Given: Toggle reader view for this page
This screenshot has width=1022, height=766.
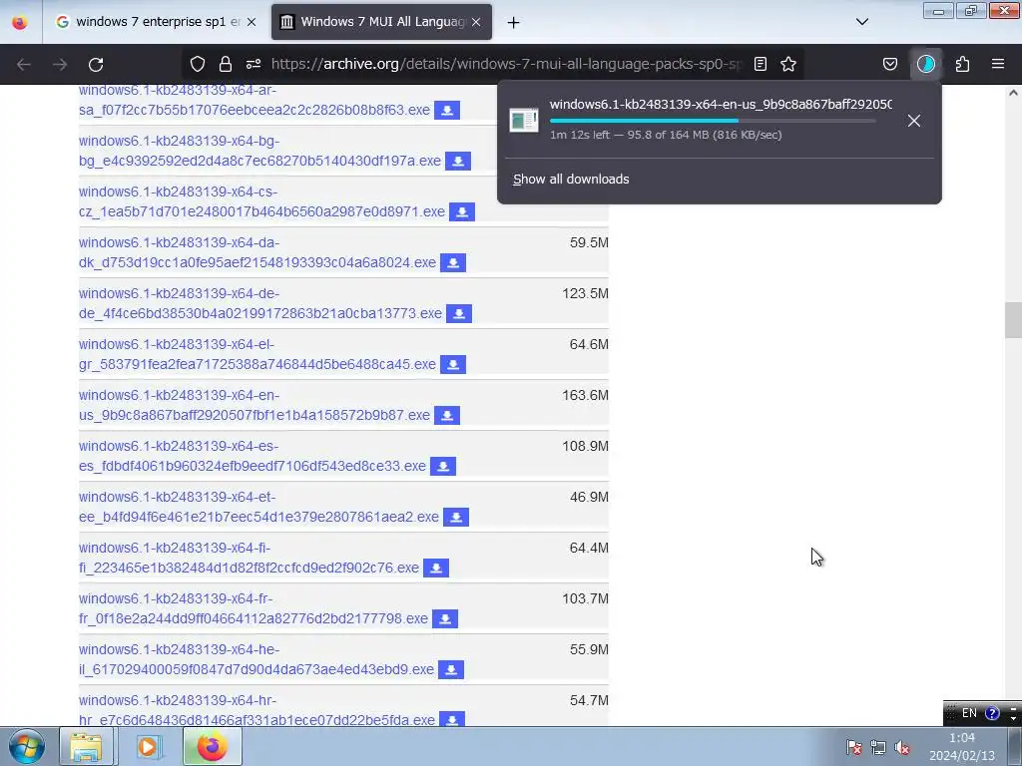Looking at the screenshot, I should [760, 64].
